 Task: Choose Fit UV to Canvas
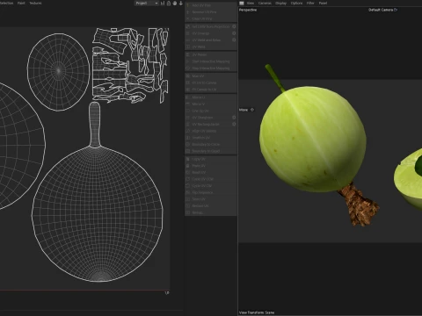point(211,83)
